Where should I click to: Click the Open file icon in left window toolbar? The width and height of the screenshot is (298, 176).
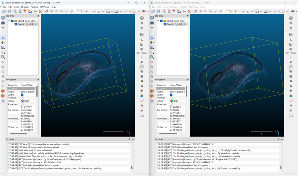click(4, 11)
